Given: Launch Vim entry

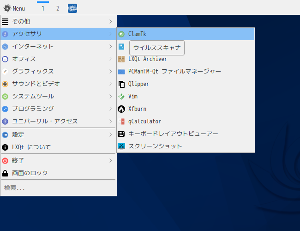Looking at the screenshot, I should 186,97.
